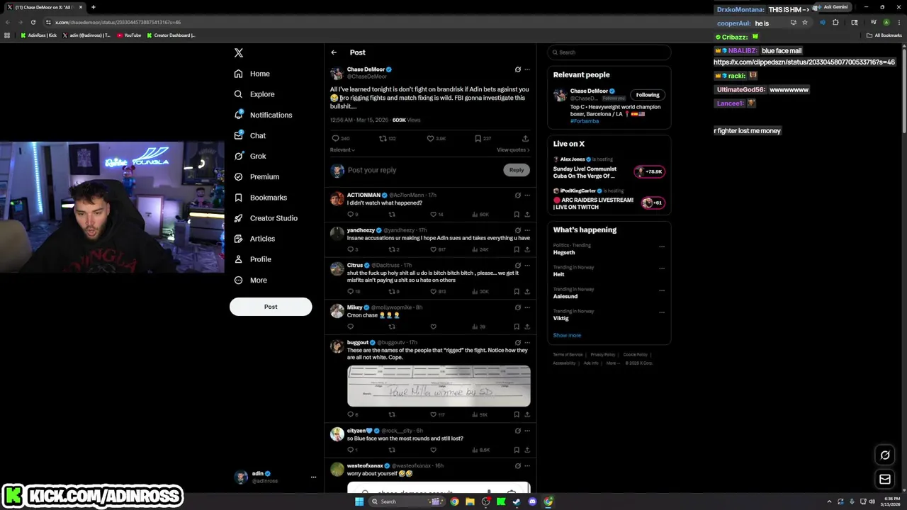
Task: Share Mikey's reply
Action: 526,327
